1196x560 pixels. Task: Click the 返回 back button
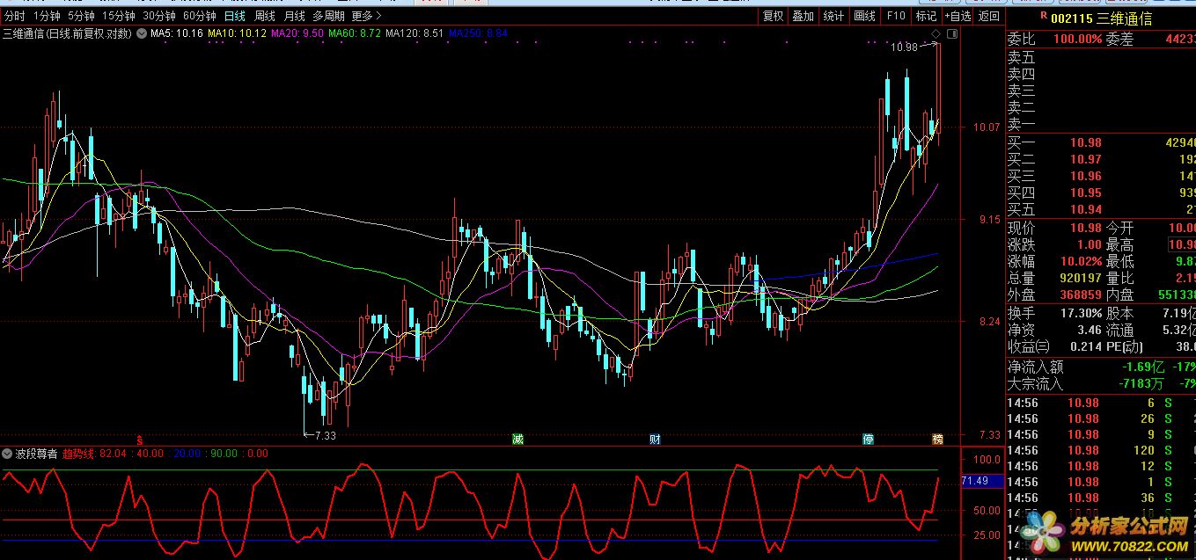pos(989,16)
